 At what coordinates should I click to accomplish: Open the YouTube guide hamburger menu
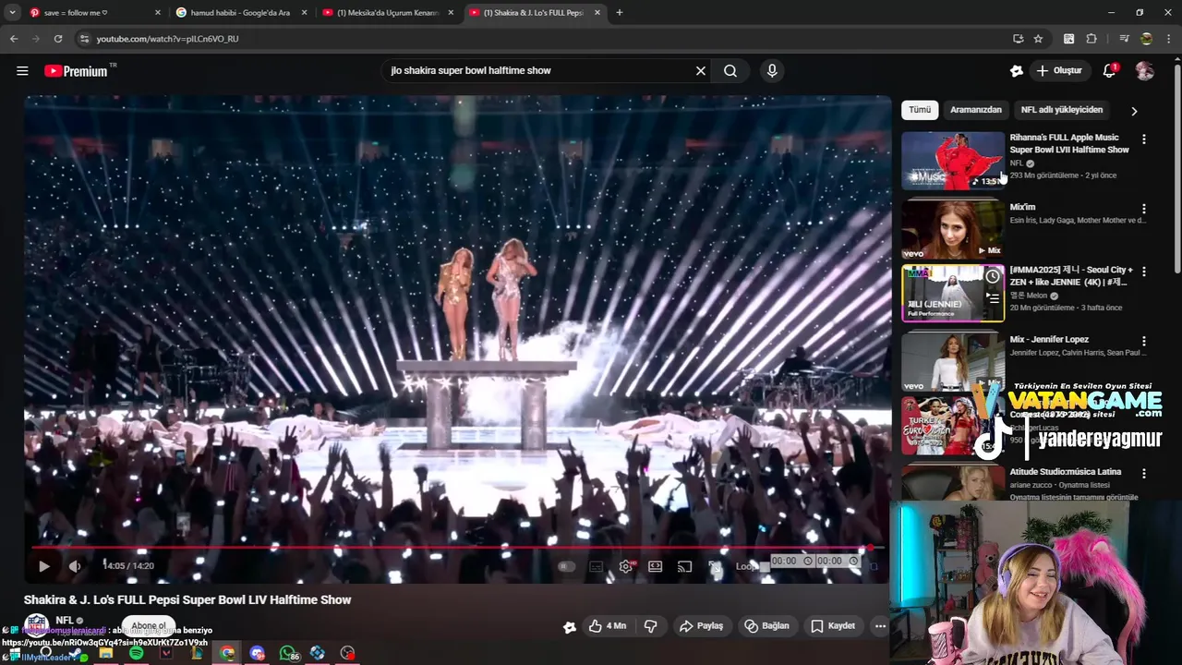point(22,71)
